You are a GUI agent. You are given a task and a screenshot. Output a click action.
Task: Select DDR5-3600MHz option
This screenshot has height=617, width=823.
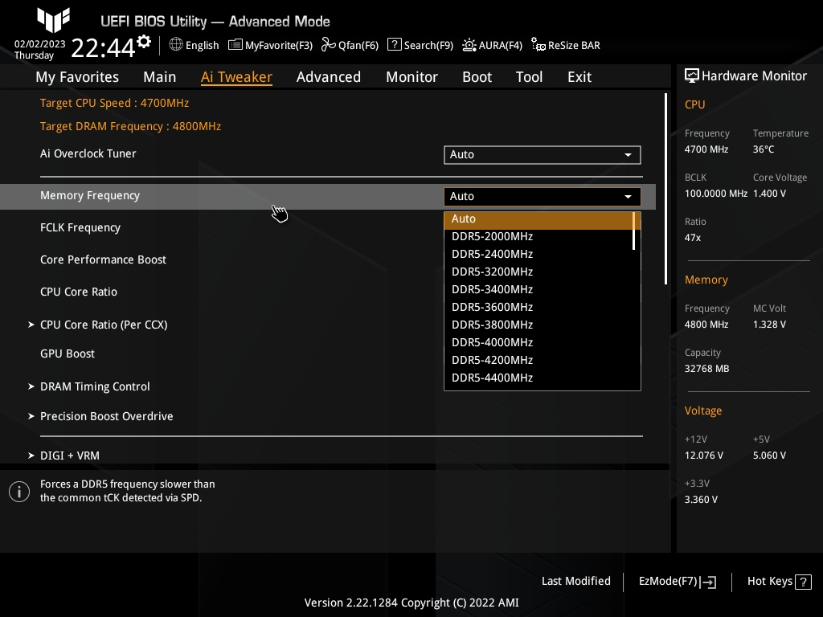539,308
